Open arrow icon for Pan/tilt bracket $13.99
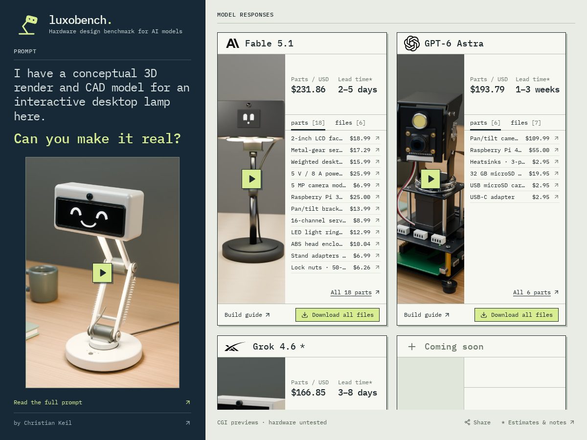The width and height of the screenshot is (587, 440). coord(377,209)
